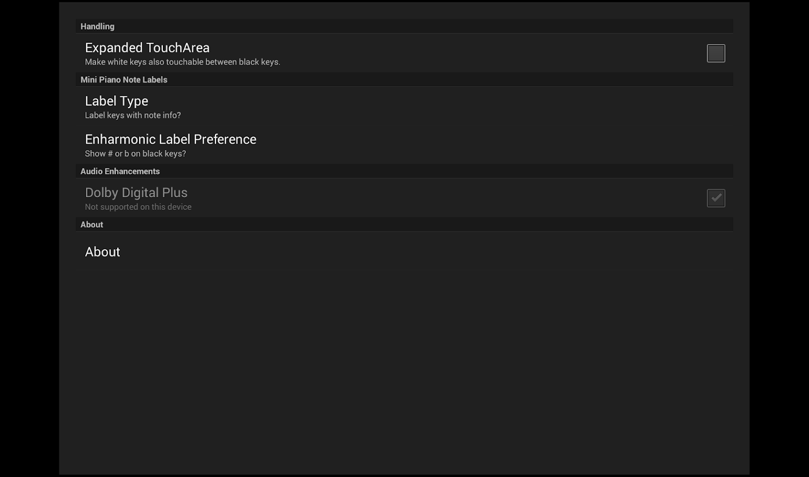Click the Audio Enhancements section header

pyautogui.click(x=120, y=171)
